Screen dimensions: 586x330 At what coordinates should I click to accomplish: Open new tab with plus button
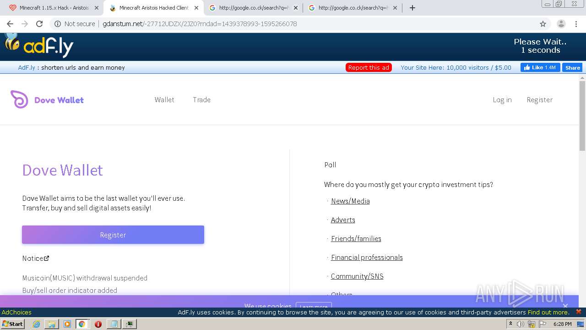click(x=412, y=8)
